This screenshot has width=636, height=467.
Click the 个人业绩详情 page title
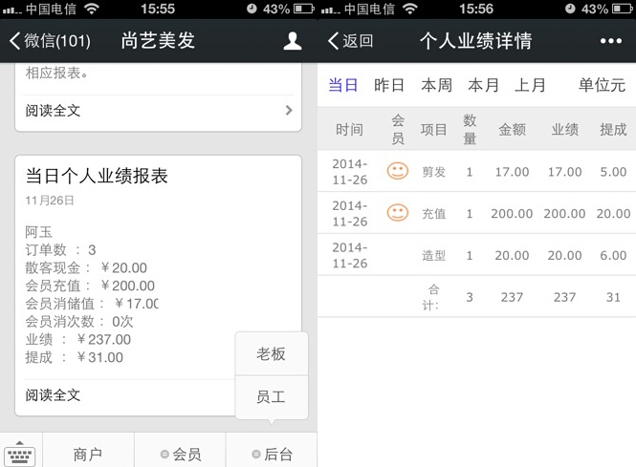pos(475,41)
